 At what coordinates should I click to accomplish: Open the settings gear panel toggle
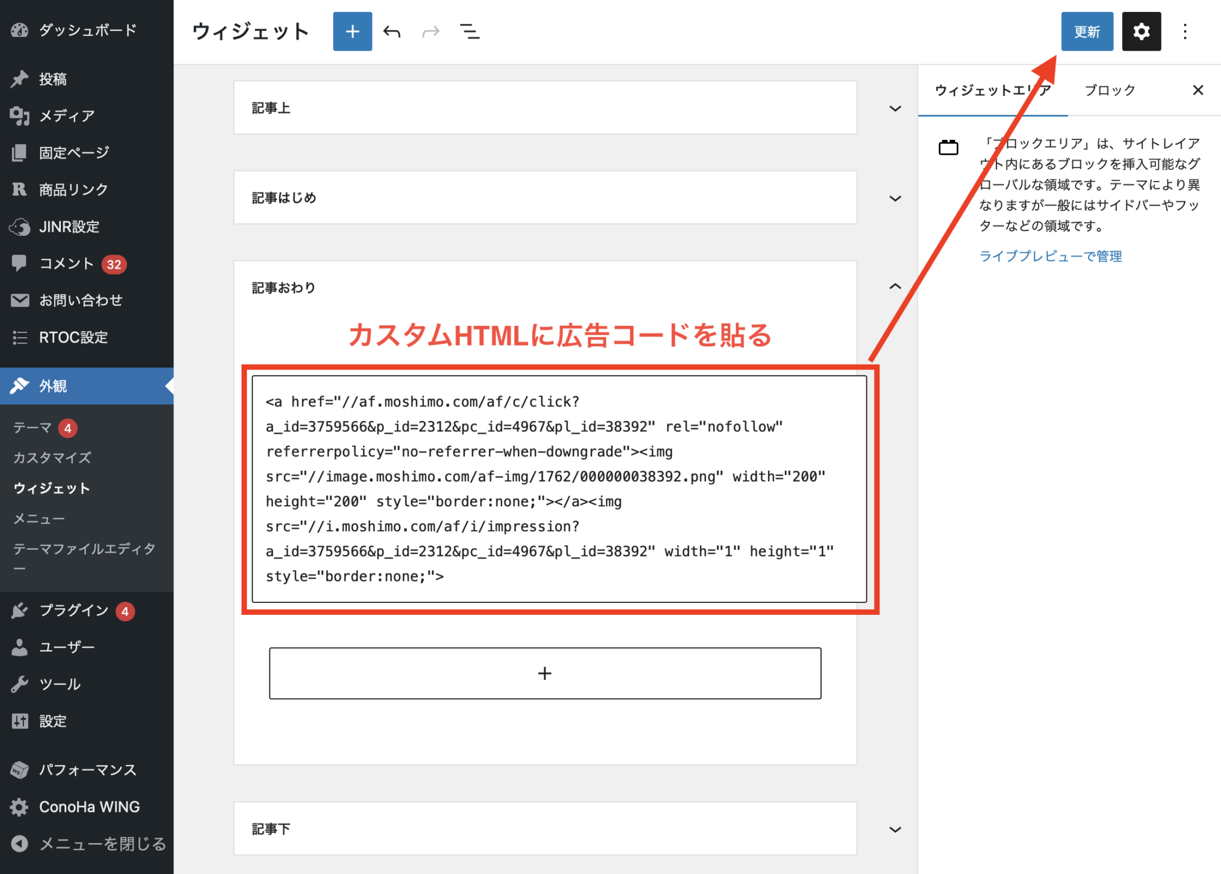point(1141,31)
